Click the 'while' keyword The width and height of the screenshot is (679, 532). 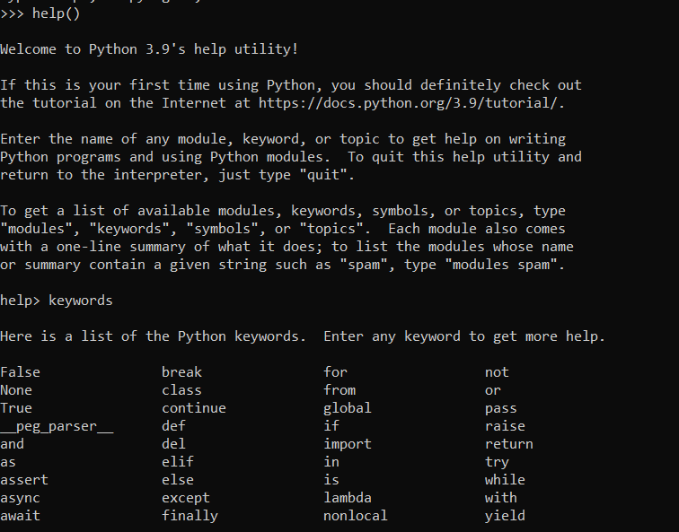pyautogui.click(x=505, y=480)
